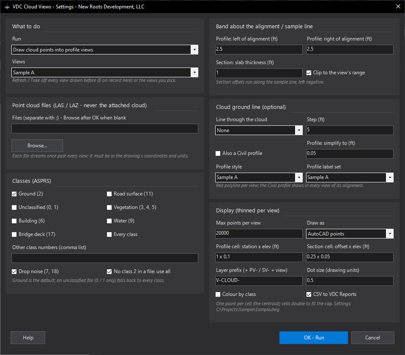Click the Profile: simplify to field
405x355 pixels.
click(x=350, y=154)
